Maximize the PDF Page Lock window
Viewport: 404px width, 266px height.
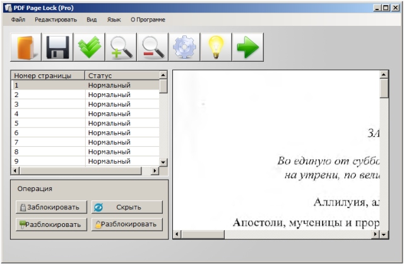(386, 8)
